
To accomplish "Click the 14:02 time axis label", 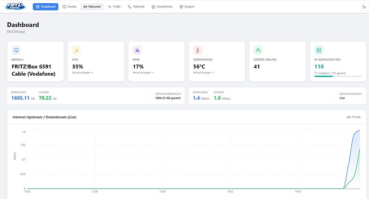I will coord(230,192).
